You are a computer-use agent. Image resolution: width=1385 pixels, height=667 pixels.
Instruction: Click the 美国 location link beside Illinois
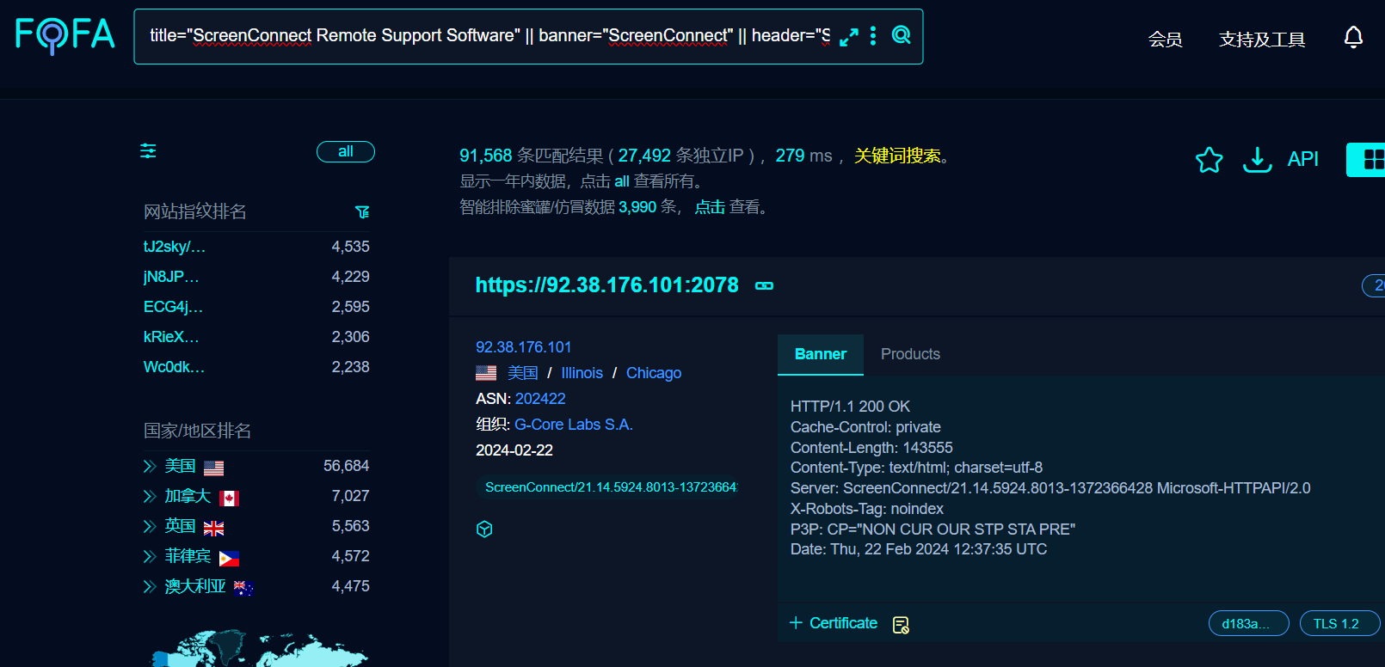(523, 373)
